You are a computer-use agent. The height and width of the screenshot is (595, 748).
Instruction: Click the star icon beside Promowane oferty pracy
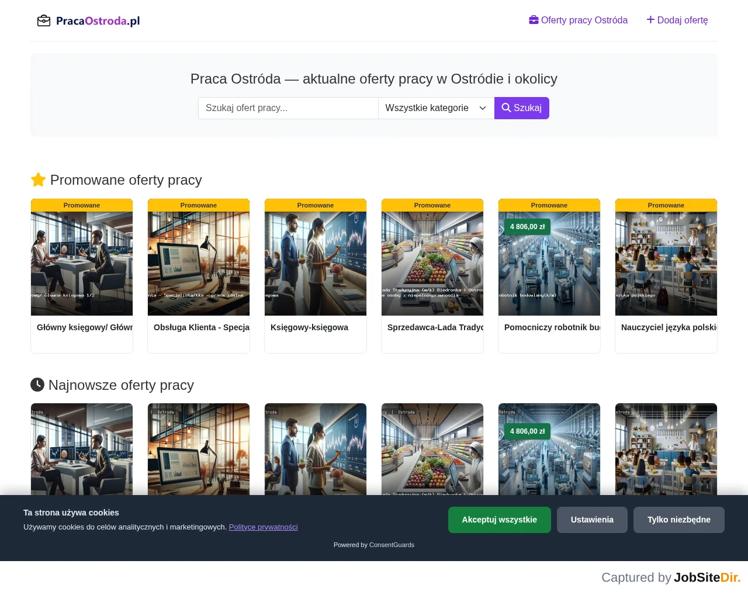pos(38,179)
